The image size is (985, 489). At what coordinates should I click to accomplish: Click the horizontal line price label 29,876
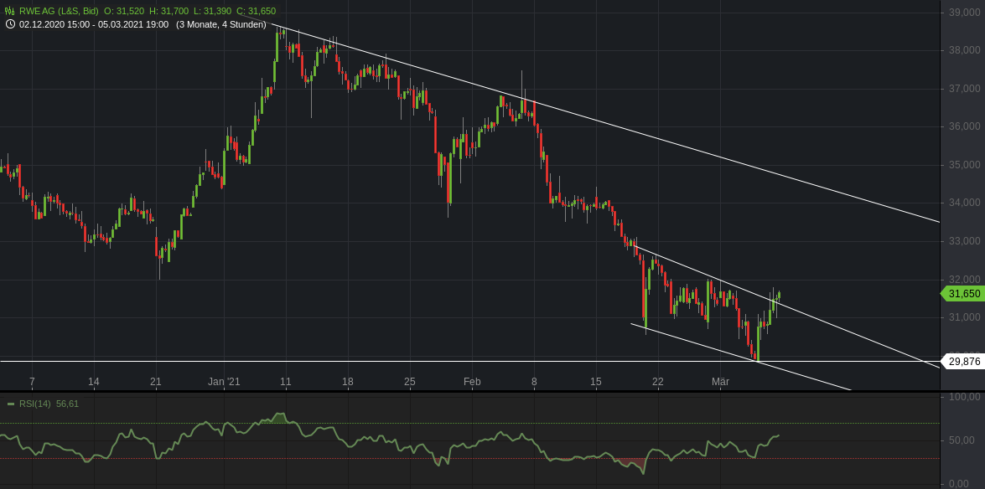pyautogui.click(x=962, y=361)
